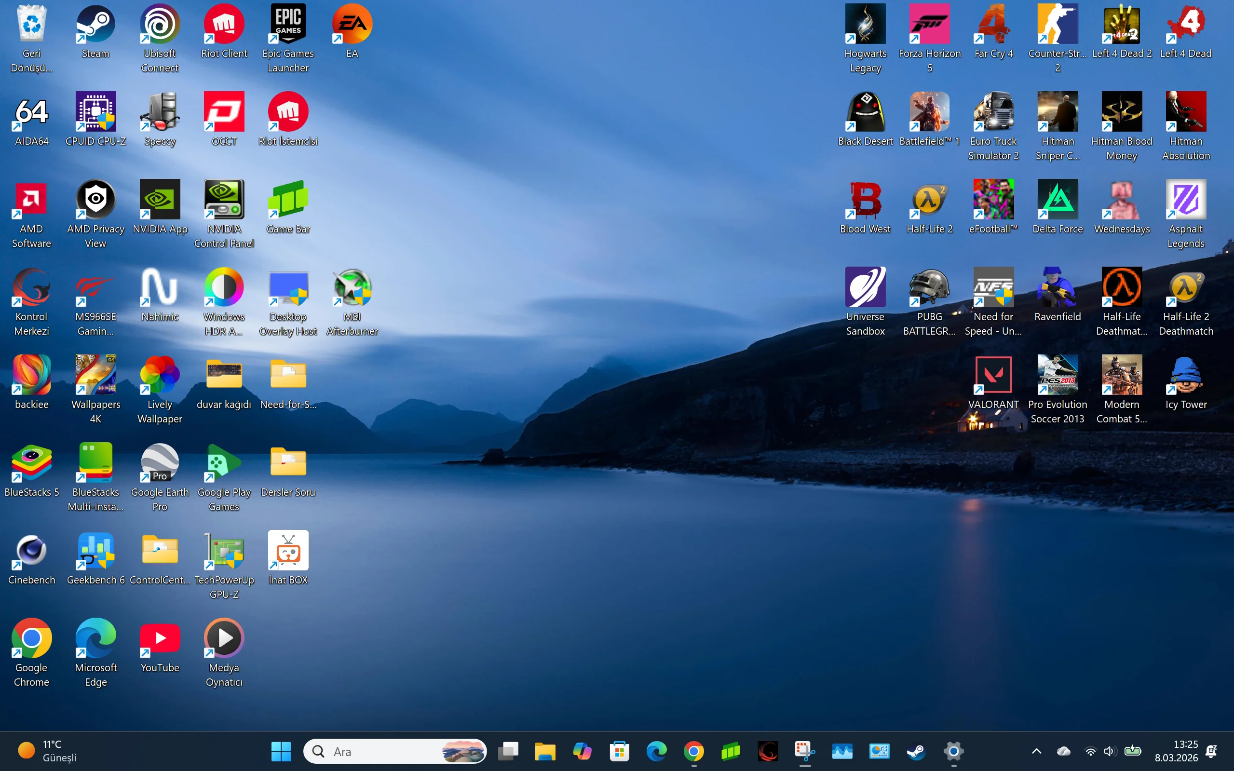Select the Steam desktop shortcut

[x=95, y=25]
